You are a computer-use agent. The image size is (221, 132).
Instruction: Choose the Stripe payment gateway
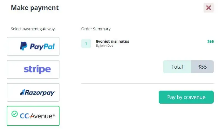pyautogui.click(x=33, y=69)
